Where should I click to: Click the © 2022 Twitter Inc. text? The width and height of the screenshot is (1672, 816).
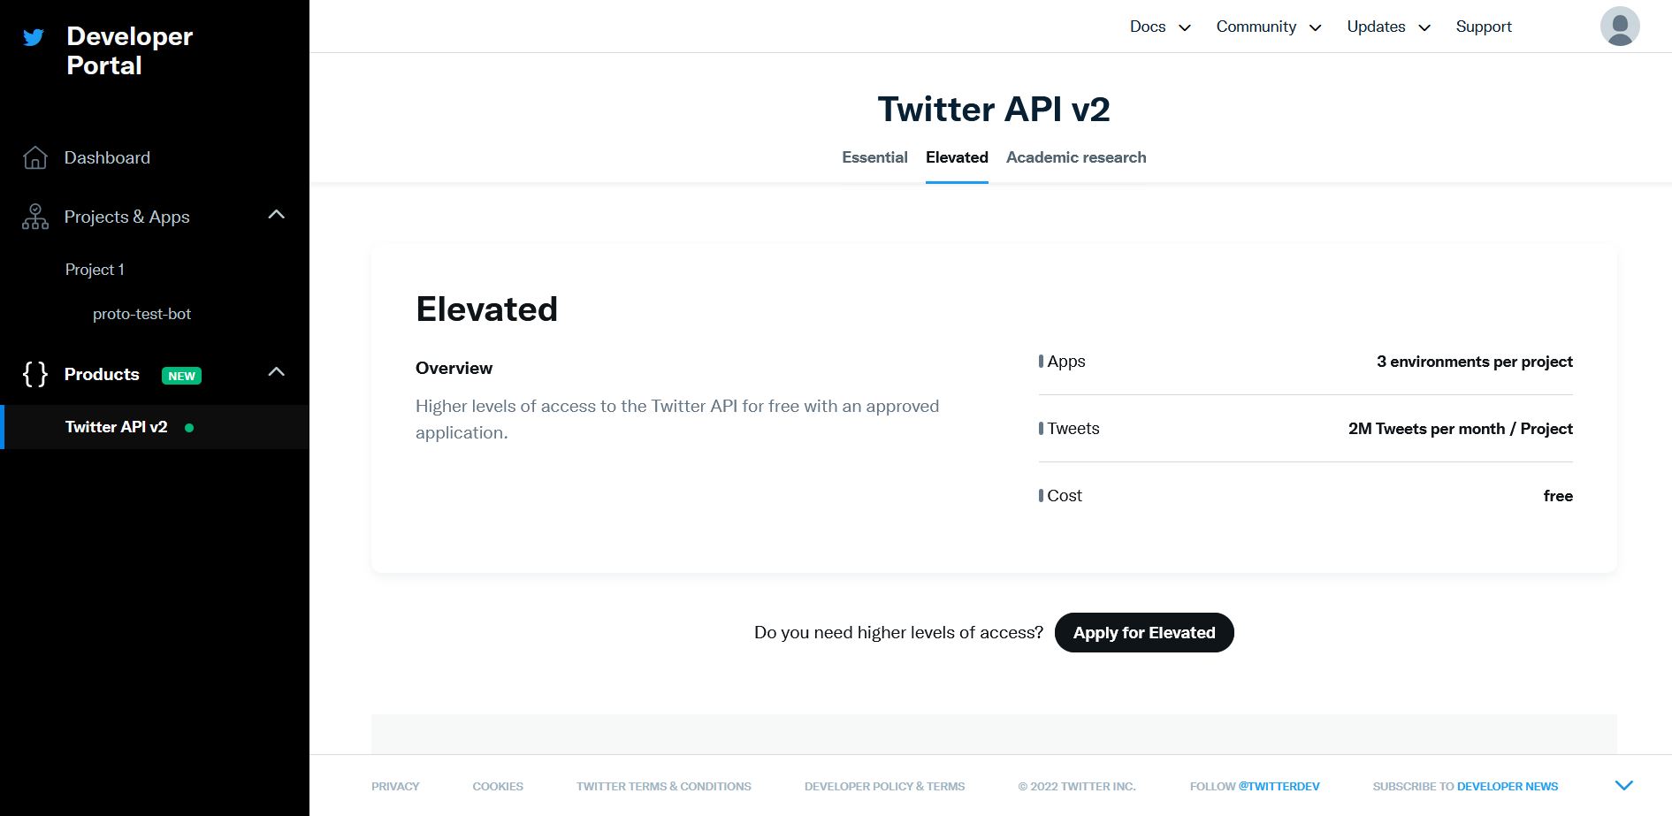tap(1077, 786)
